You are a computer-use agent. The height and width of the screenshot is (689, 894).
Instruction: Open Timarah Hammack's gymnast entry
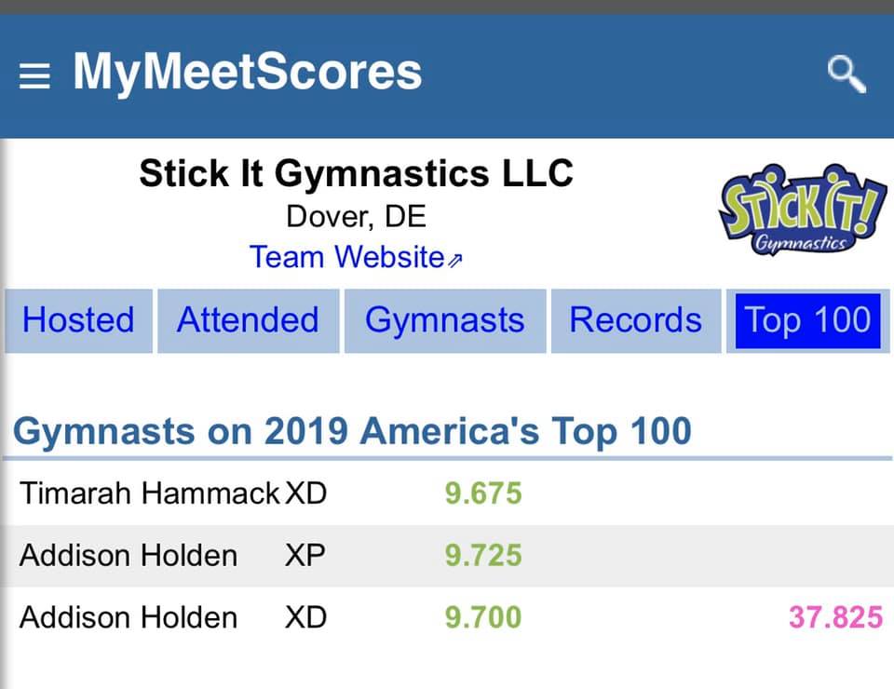tap(149, 493)
